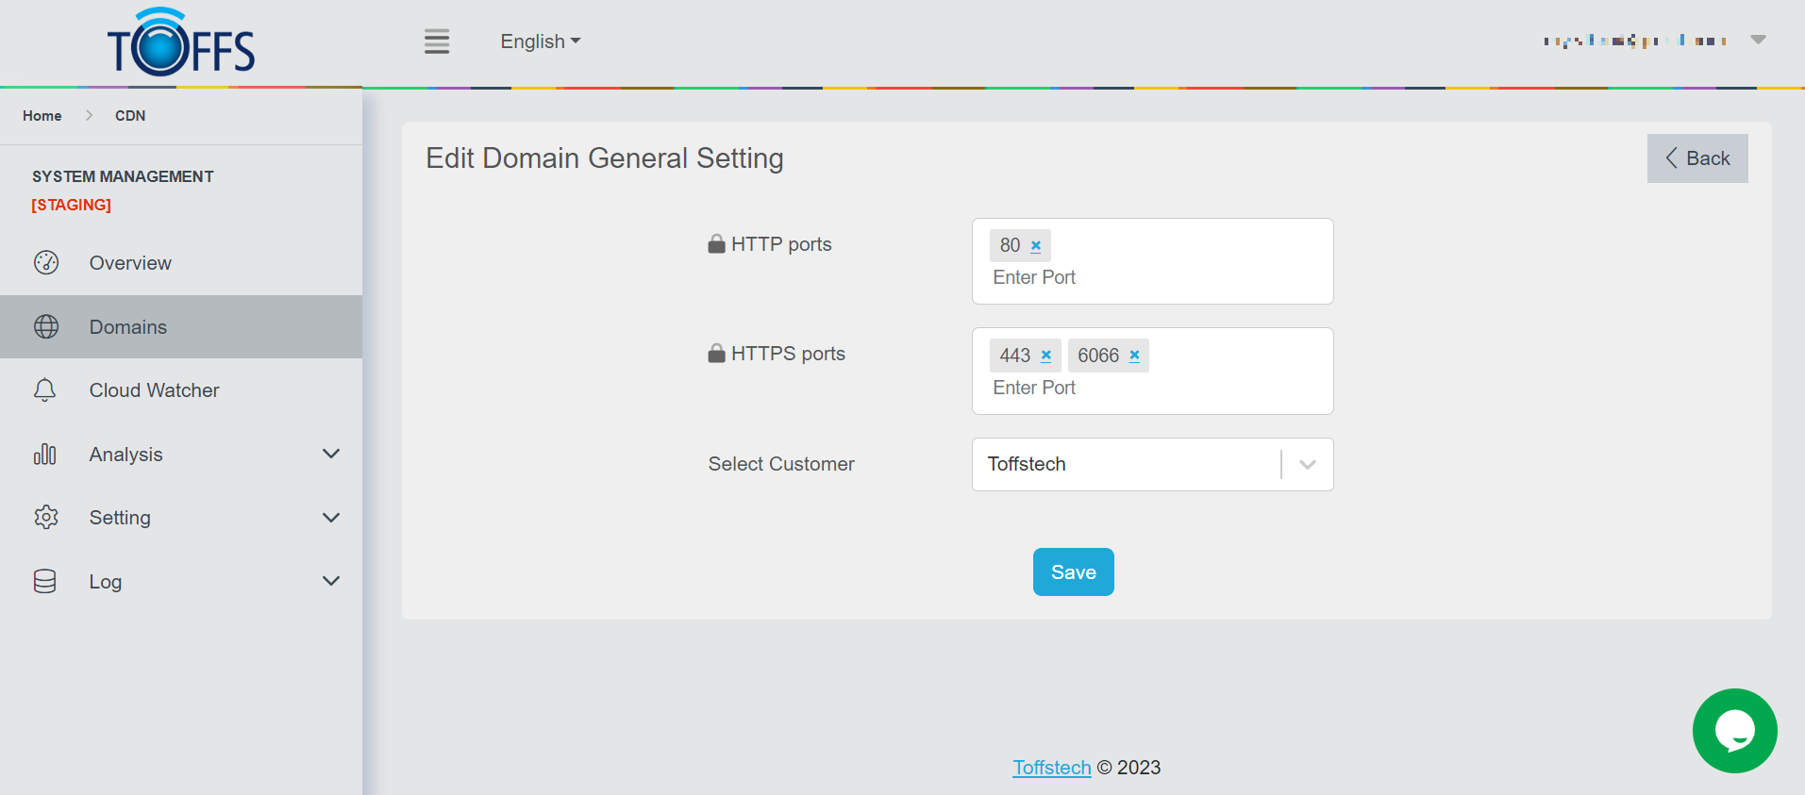Click the Cloud Watcher bell icon

point(45,390)
